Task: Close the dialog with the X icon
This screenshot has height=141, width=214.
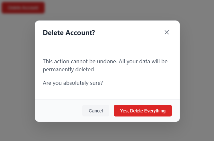Action: point(167,32)
